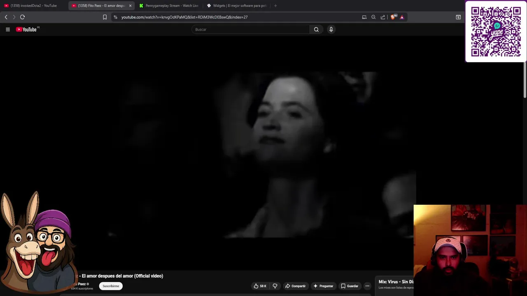Open Brave Shields lion icon
527x296 pixels.
click(393, 17)
